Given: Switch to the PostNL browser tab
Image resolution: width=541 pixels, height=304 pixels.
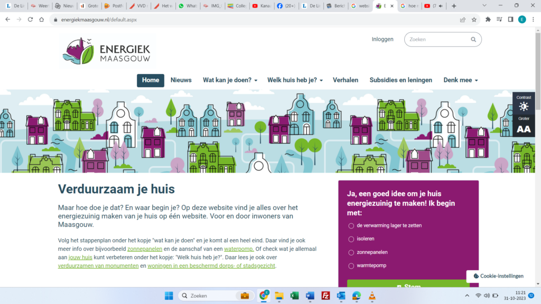Looking at the screenshot, I should [114, 6].
